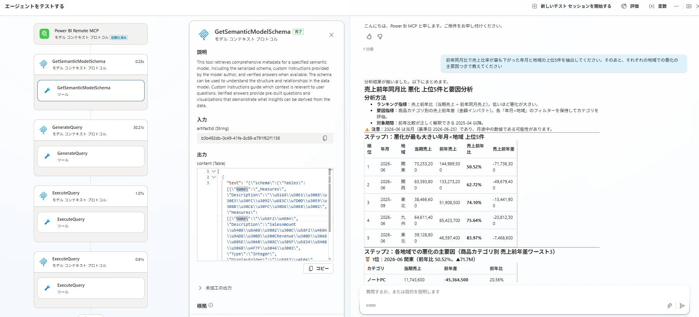The width and height of the screenshot is (699, 317).
Task: Click the 売上前年差 column header
Action: coord(504,149)
